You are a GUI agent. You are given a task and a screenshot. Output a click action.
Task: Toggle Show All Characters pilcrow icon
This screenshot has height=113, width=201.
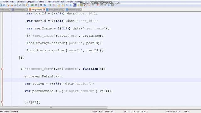(x=71, y=5)
